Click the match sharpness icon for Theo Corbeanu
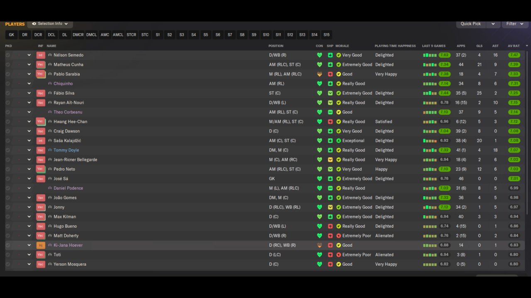Viewport: 531px width, 298px height. (330, 112)
